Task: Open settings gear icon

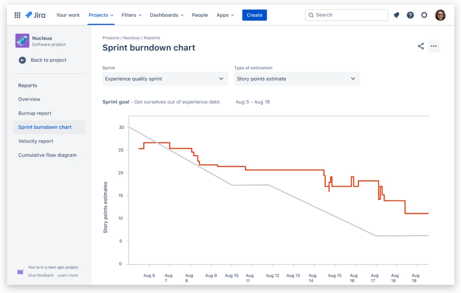Action: (424, 15)
